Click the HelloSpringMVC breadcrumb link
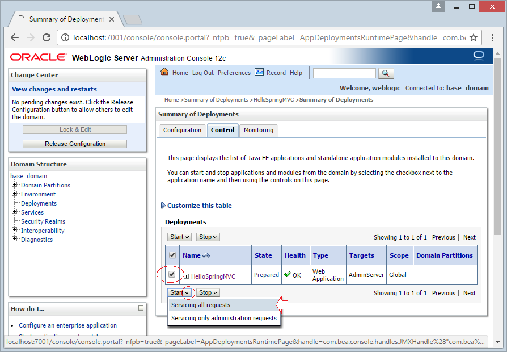The width and height of the screenshot is (507, 352). pos(273,100)
